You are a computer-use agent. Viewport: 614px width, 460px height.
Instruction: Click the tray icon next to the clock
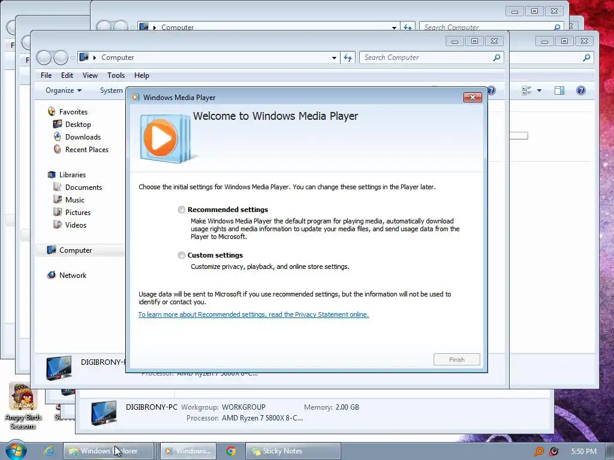tap(553, 452)
